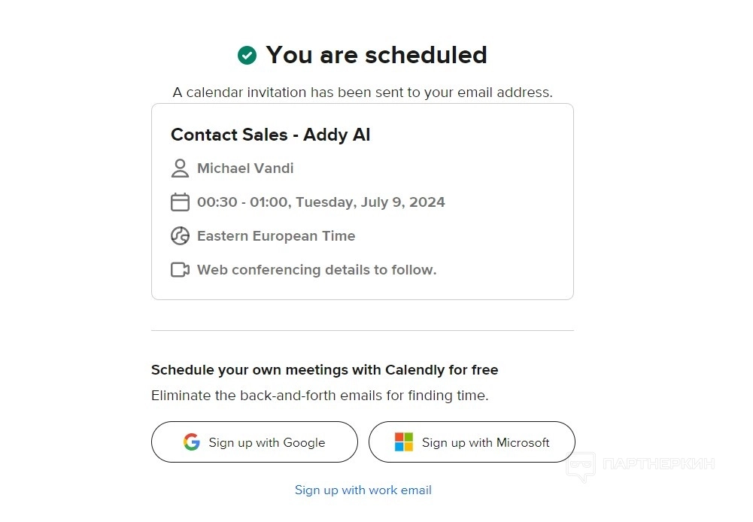Viewport: 753px width, 522px height.
Task: Click "Web conferencing details to follow" text
Action: pyautogui.click(x=317, y=269)
